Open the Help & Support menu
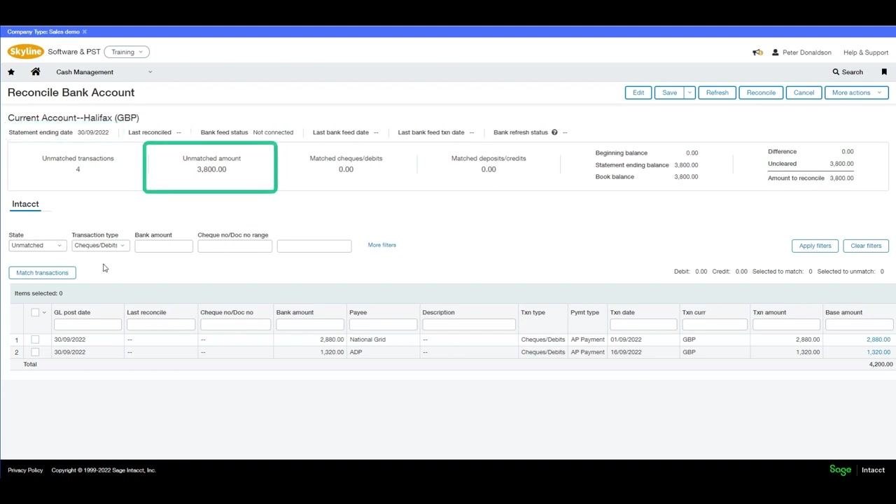 click(x=866, y=52)
